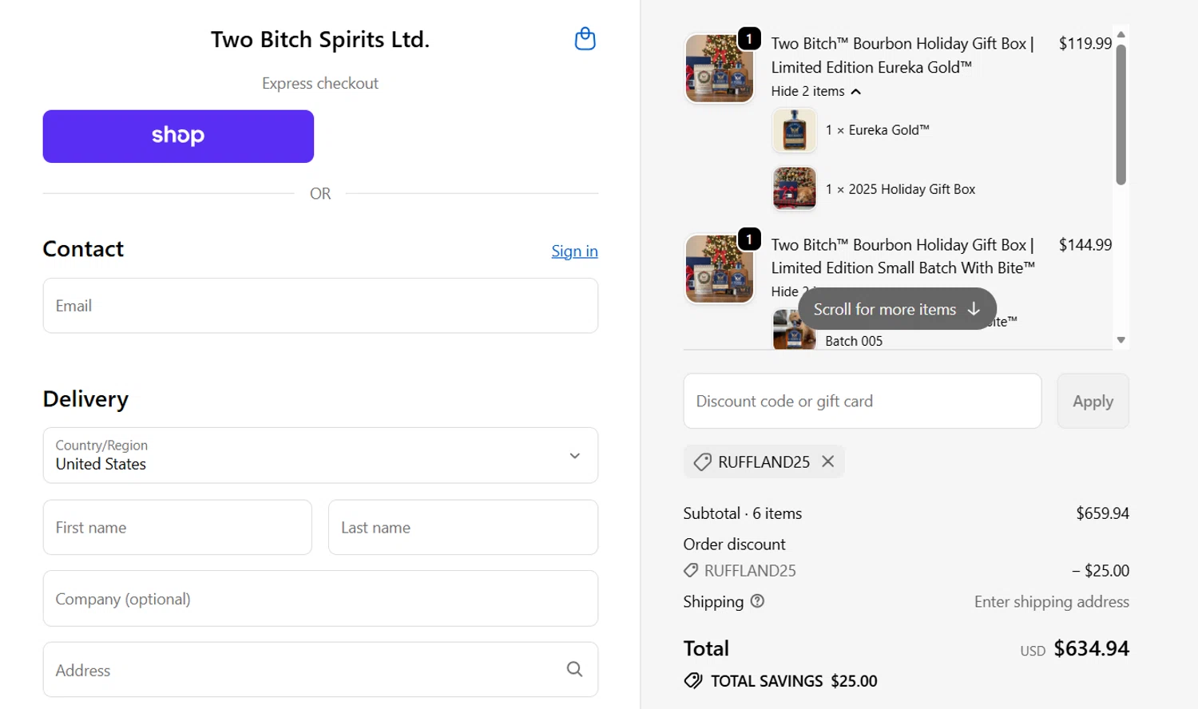1198x709 pixels.
Task: Open the Country/Region dropdown
Action: coord(320,455)
